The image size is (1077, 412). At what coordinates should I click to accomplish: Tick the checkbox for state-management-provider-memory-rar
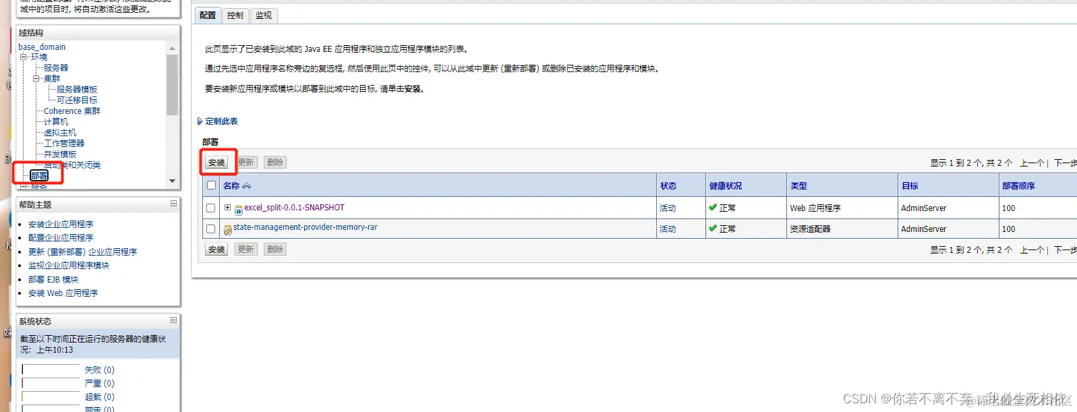click(211, 229)
